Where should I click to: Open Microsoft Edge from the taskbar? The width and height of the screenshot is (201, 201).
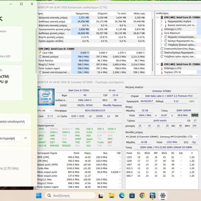click(x=122, y=196)
